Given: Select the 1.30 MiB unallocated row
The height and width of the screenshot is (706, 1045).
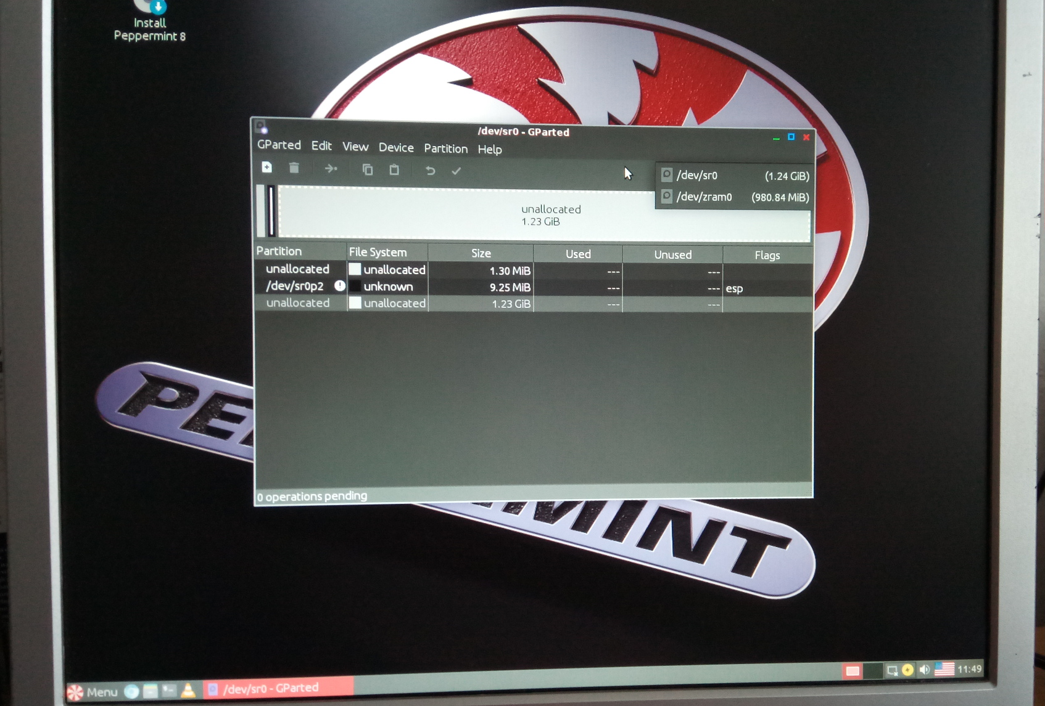Looking at the screenshot, I should click(534, 270).
